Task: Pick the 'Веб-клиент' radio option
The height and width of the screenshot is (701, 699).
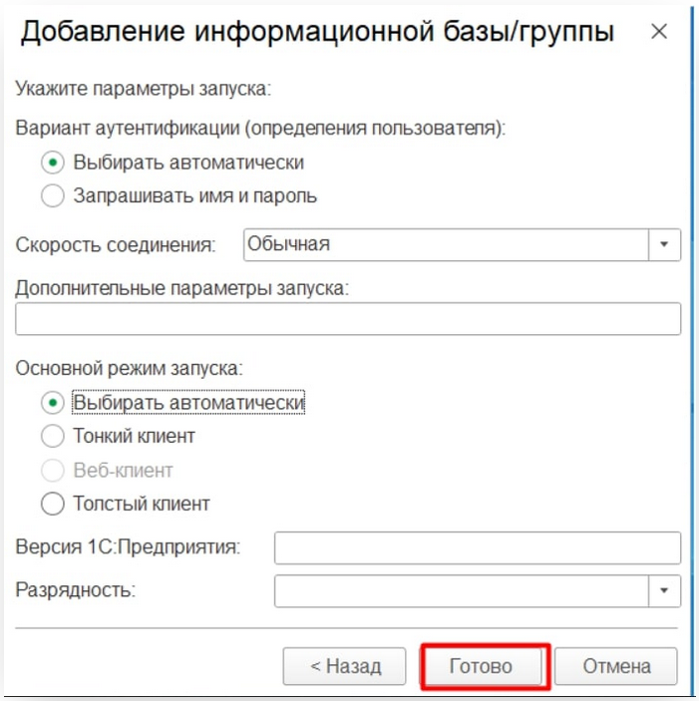Action: coord(53,470)
